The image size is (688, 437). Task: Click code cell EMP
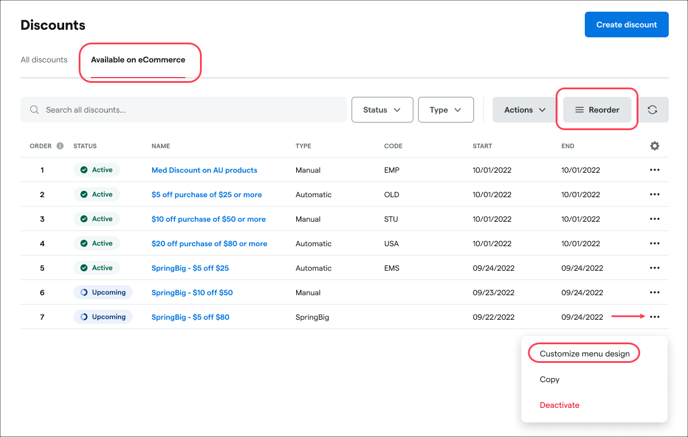[392, 170]
